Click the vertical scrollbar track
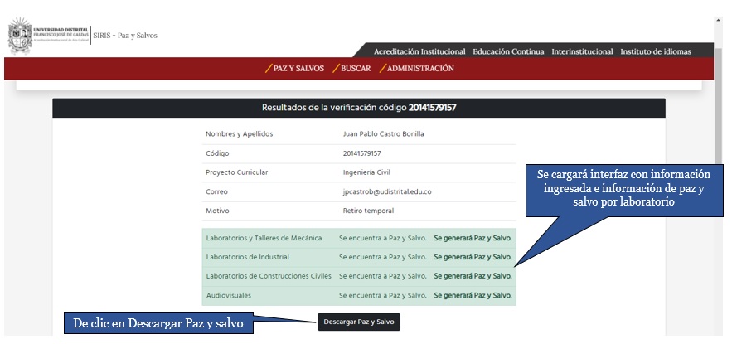This screenshot has width=732, height=344. point(718,249)
